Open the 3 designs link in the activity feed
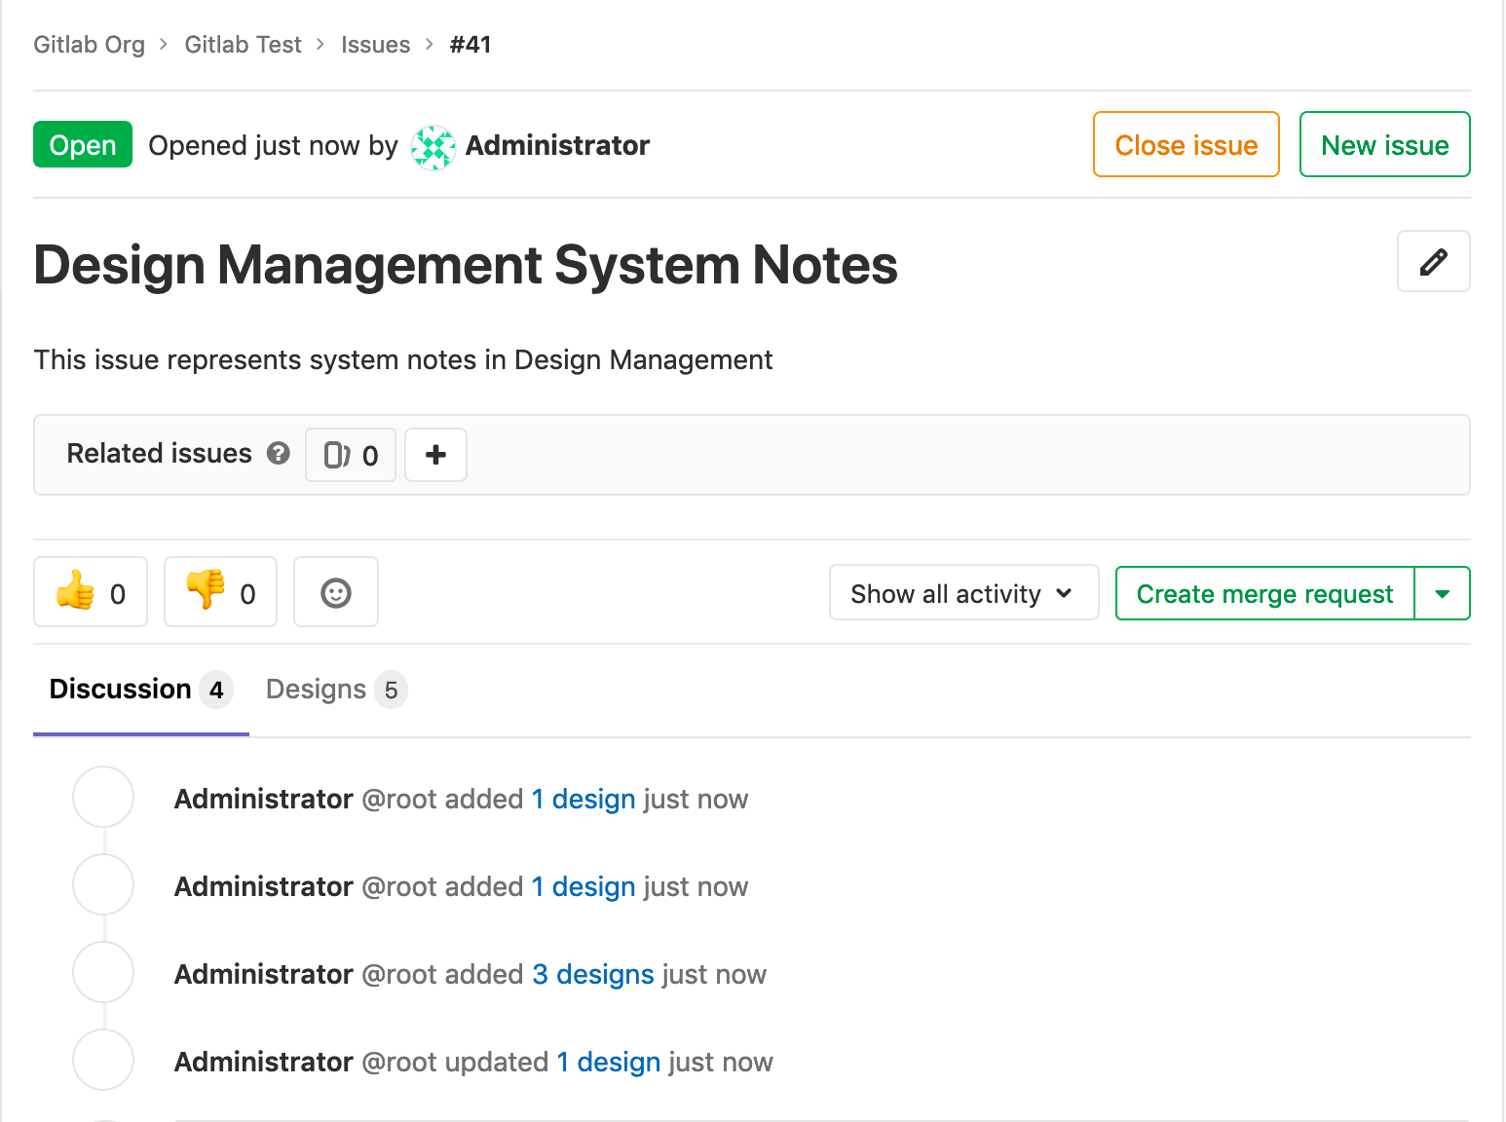 point(592,973)
